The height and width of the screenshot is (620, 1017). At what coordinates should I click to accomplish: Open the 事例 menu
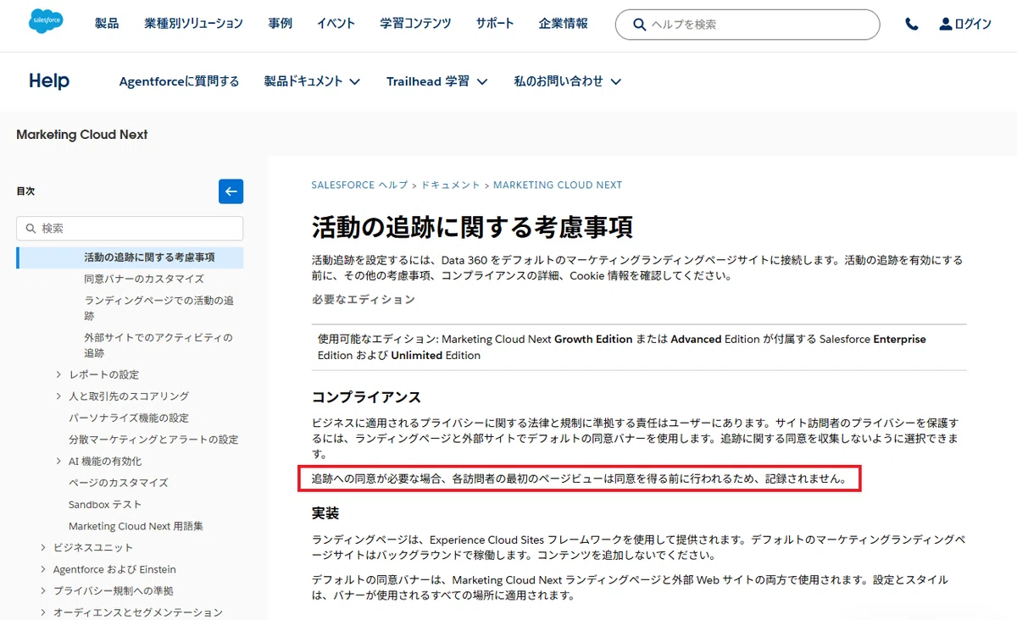coord(281,24)
